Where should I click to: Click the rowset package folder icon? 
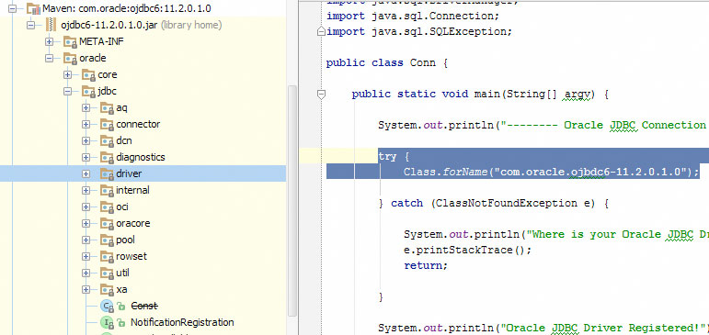click(x=107, y=256)
